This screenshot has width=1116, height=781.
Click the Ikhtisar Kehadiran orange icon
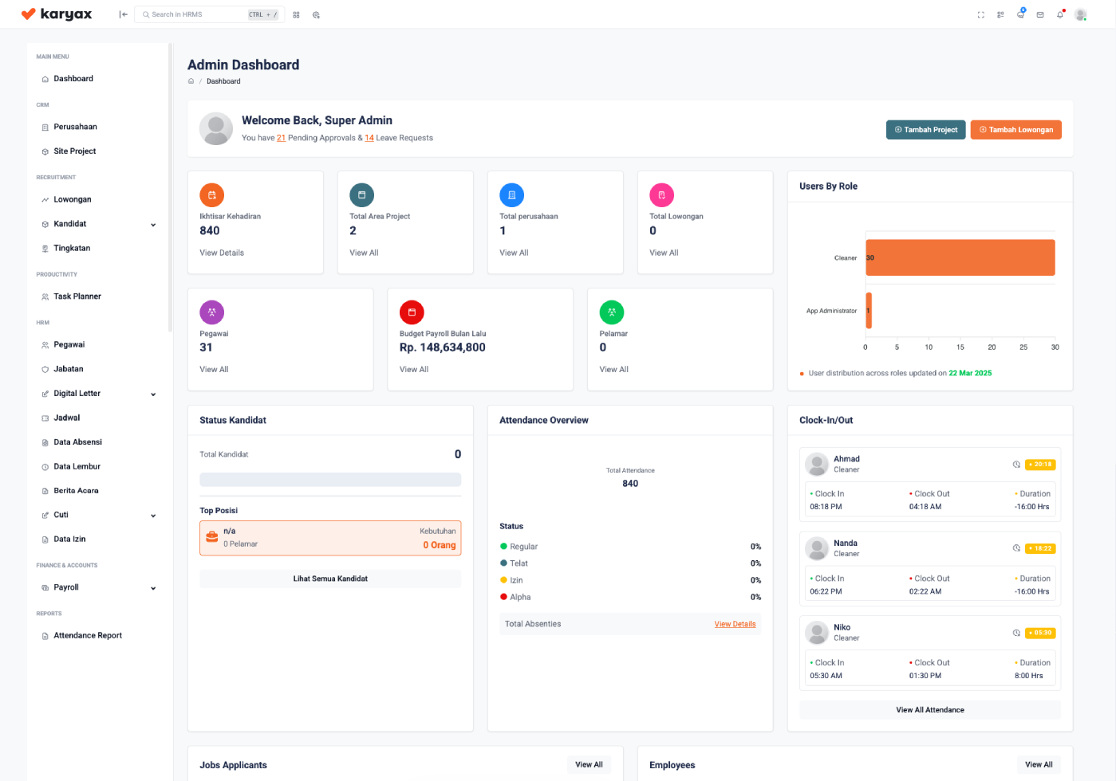tap(211, 194)
